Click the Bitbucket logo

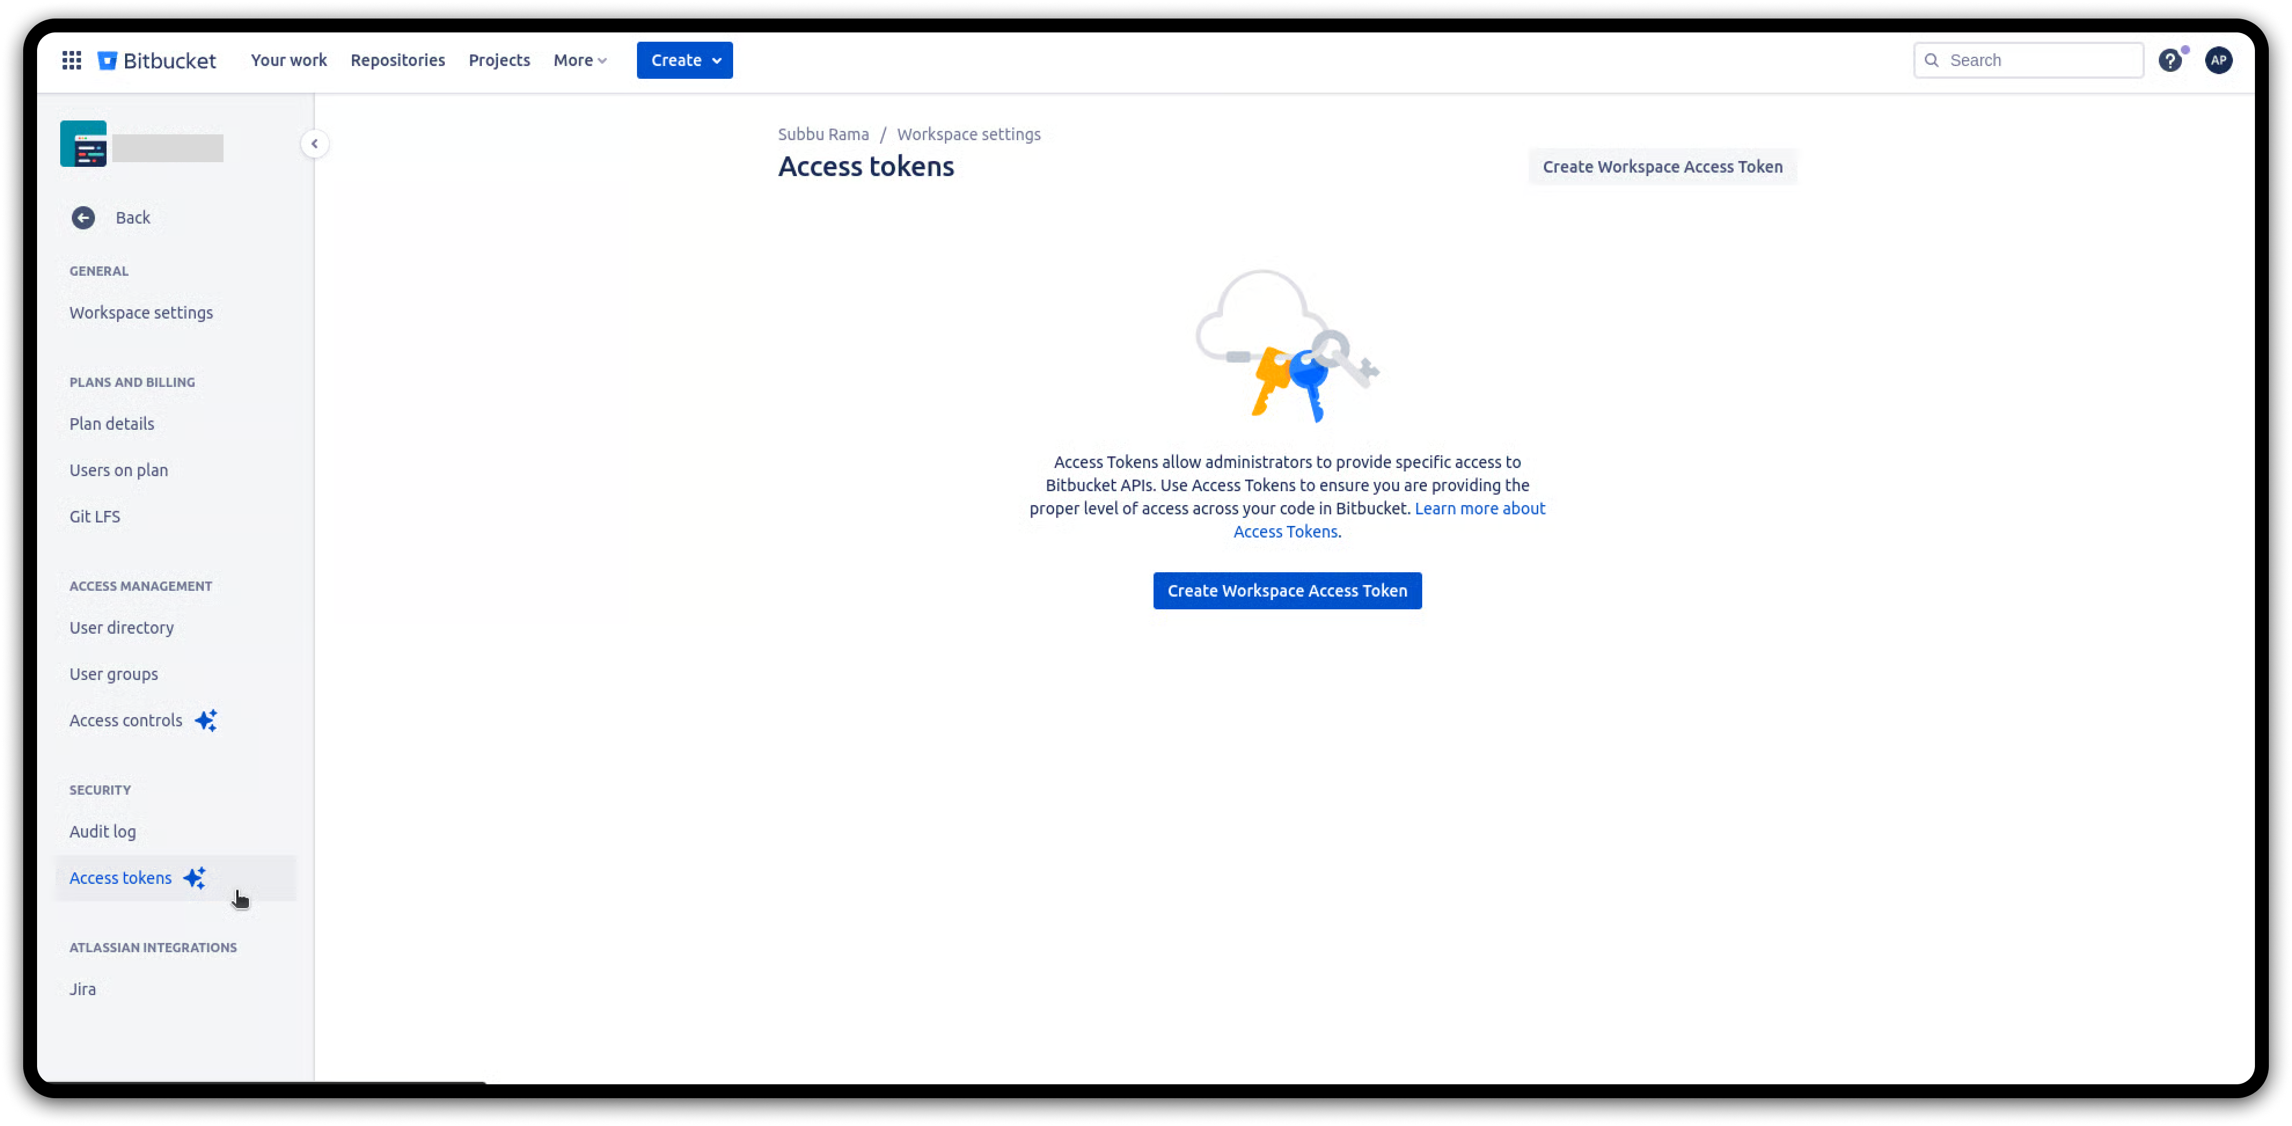click(158, 60)
